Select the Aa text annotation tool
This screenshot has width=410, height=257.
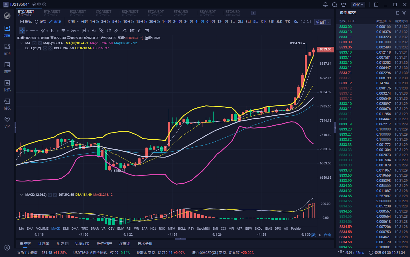click(94, 30)
